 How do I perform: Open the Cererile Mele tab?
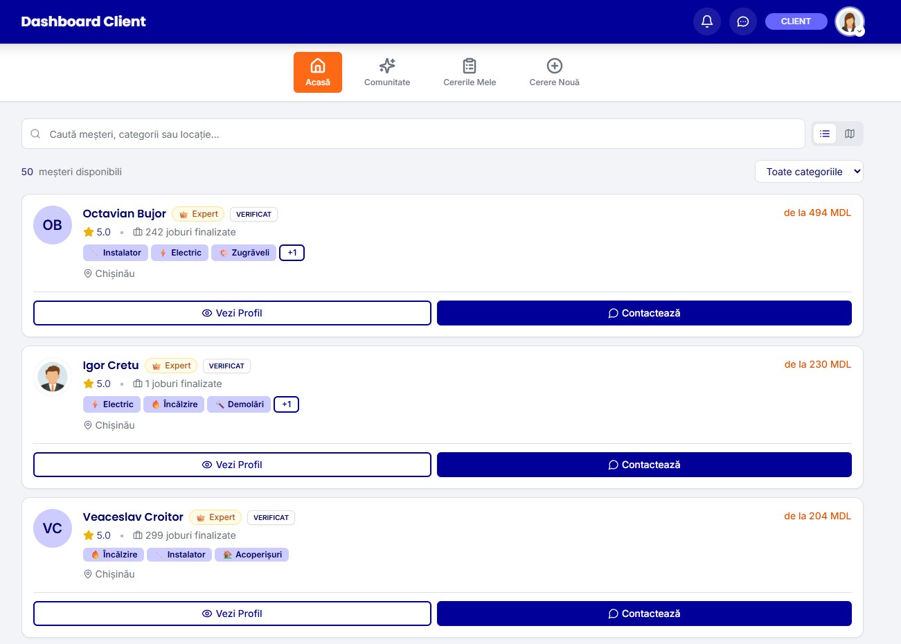(470, 73)
